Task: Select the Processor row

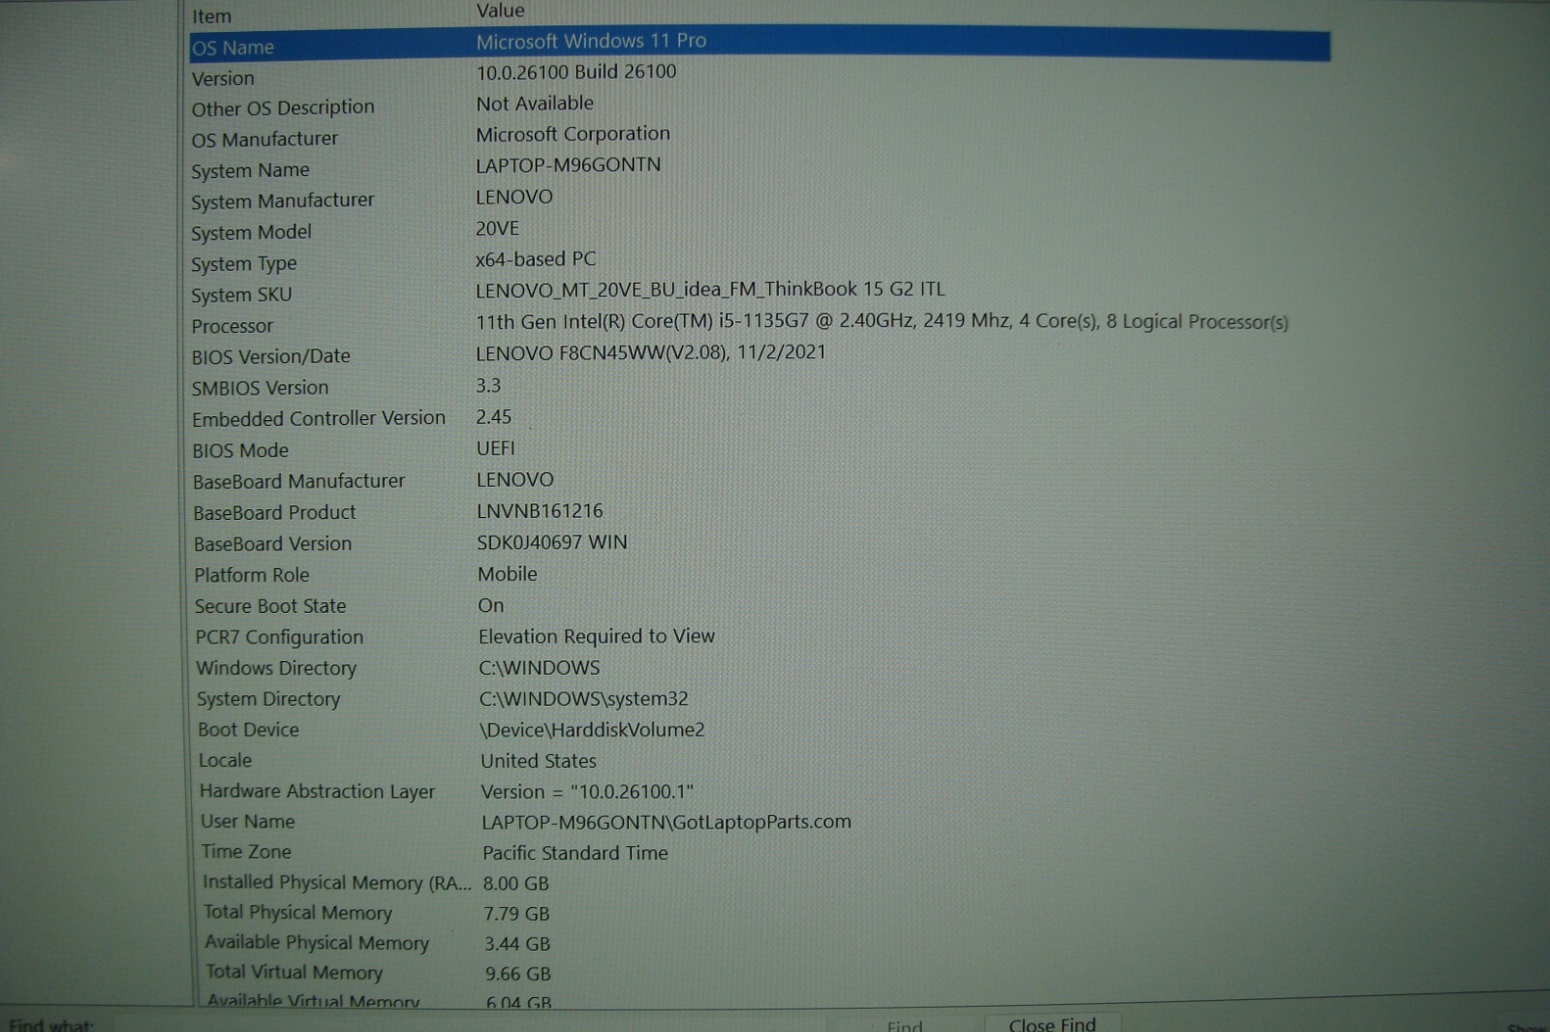Action: click(232, 326)
